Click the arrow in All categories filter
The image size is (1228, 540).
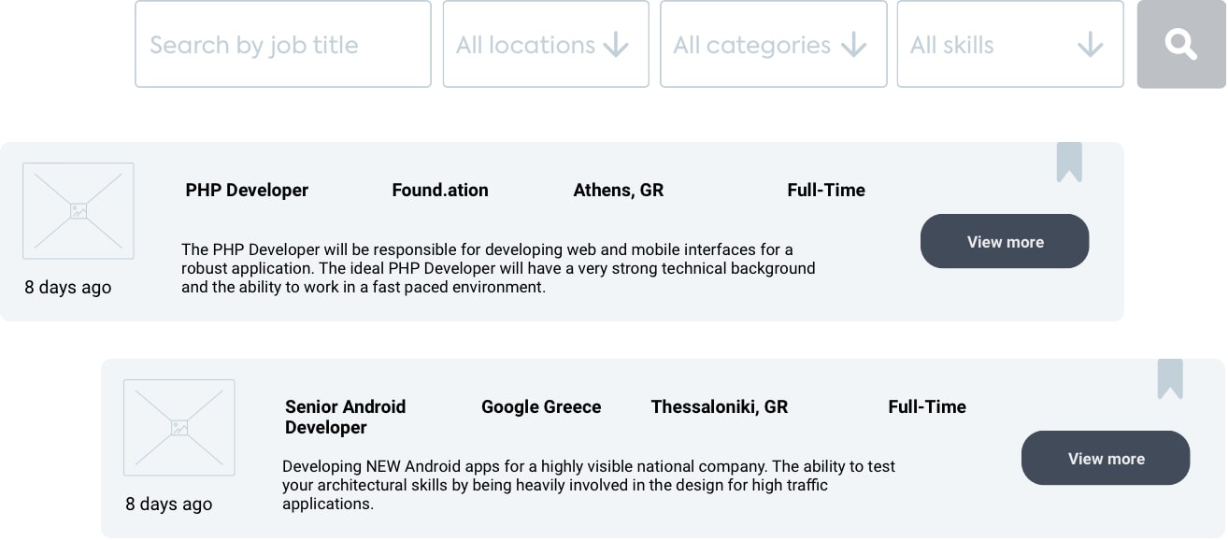(x=853, y=45)
